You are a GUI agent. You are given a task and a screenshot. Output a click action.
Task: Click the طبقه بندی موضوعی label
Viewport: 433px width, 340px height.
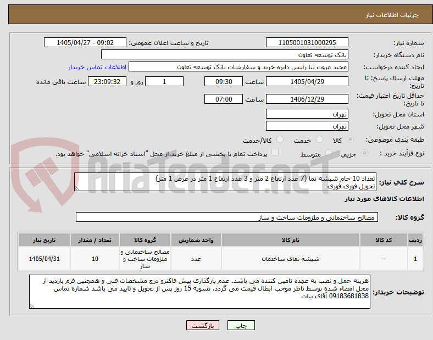coord(395,140)
